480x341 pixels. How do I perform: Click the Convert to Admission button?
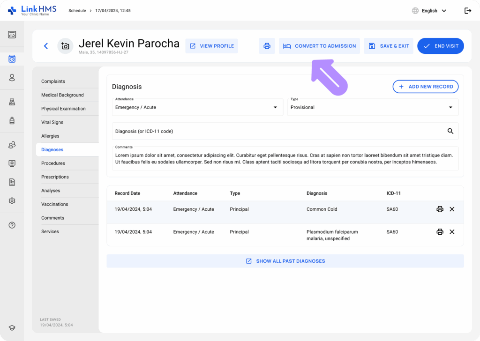319,46
